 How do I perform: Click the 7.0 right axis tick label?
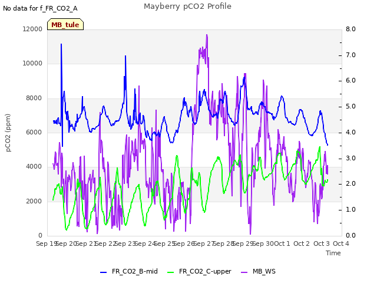350,55
